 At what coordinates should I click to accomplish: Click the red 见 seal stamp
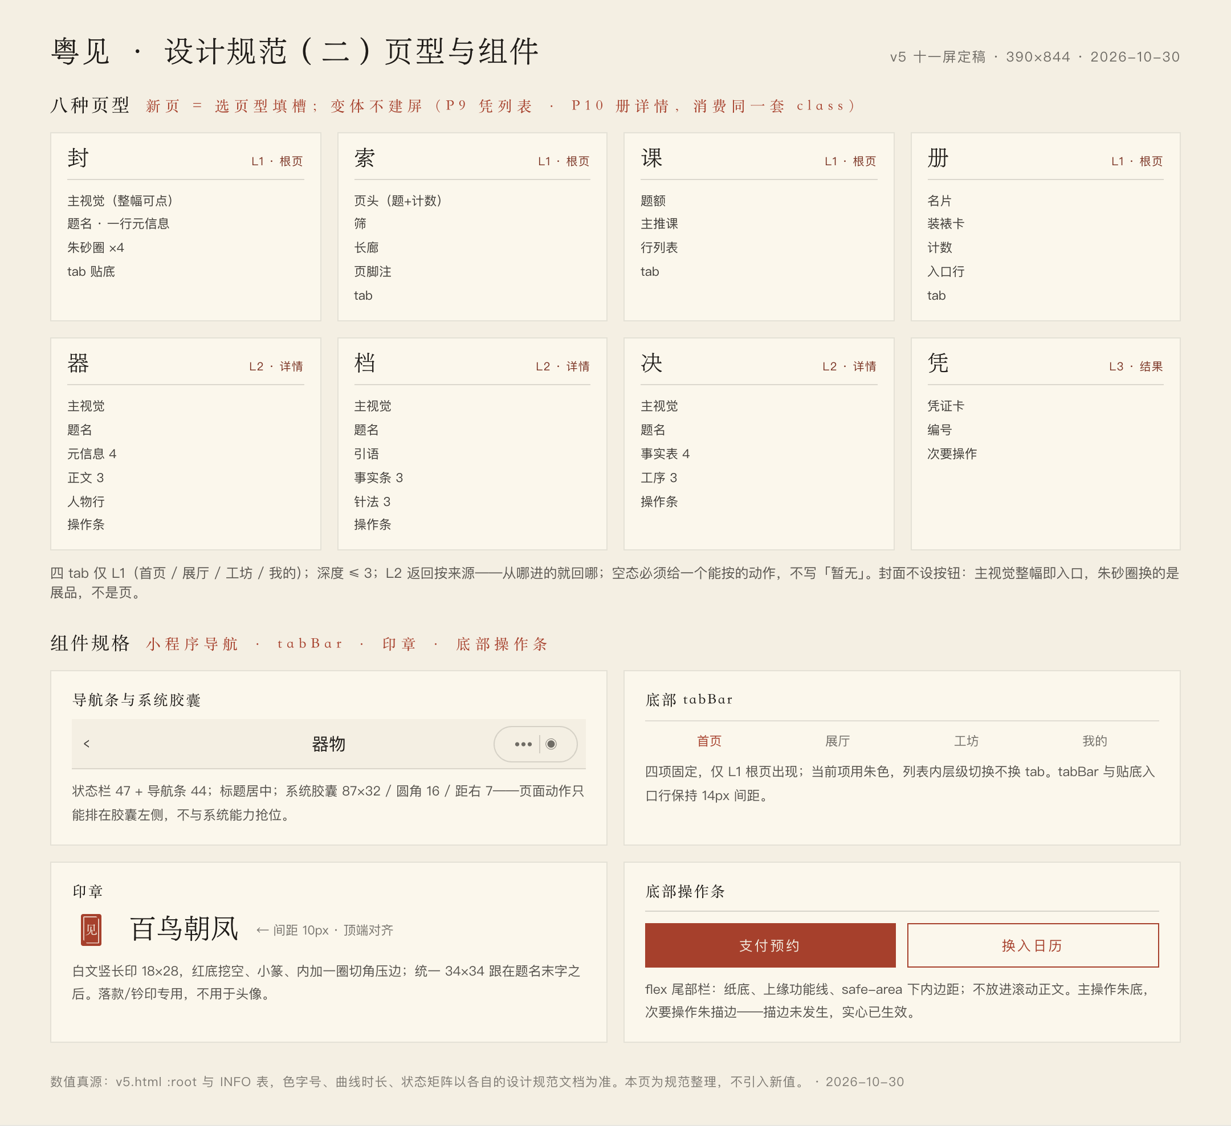91,929
